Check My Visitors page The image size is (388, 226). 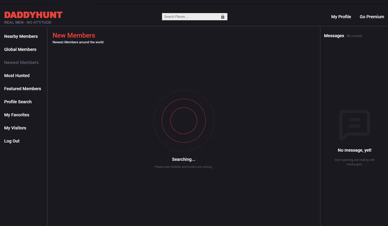point(15,128)
